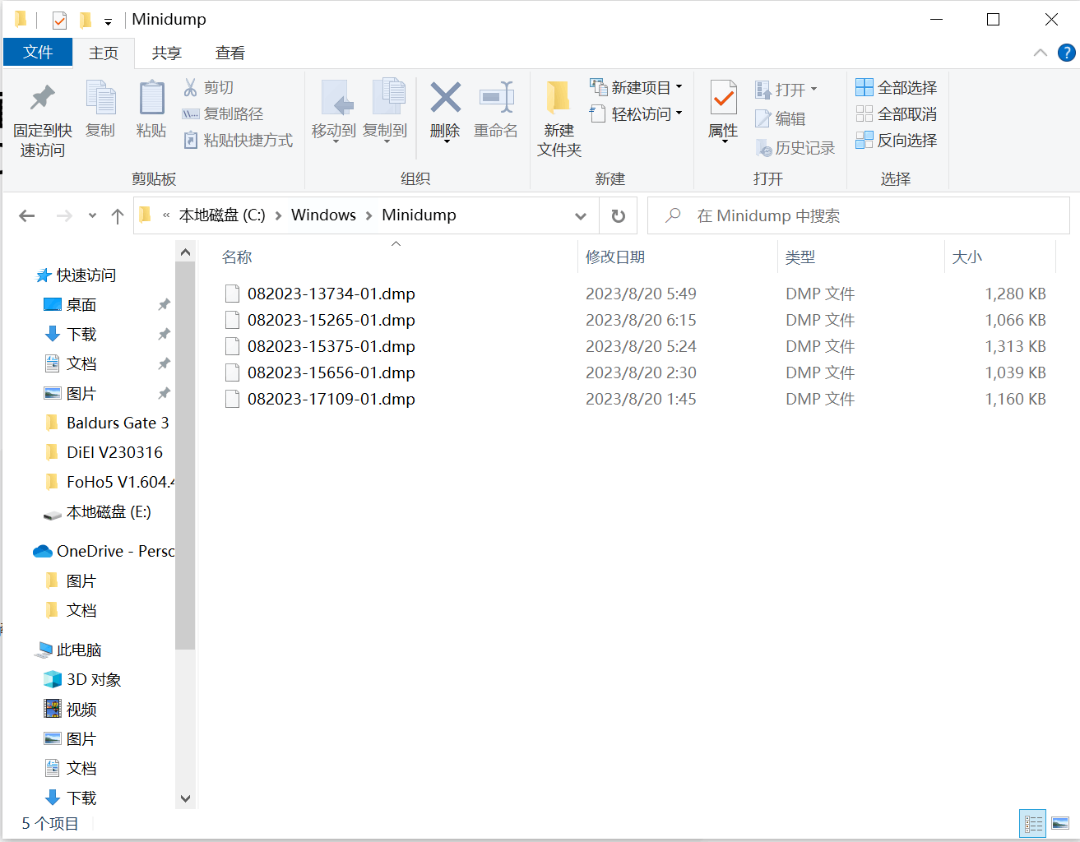This screenshot has height=842, width=1080.
Task: Switch to the 查看 ribbon tab
Action: [x=229, y=53]
